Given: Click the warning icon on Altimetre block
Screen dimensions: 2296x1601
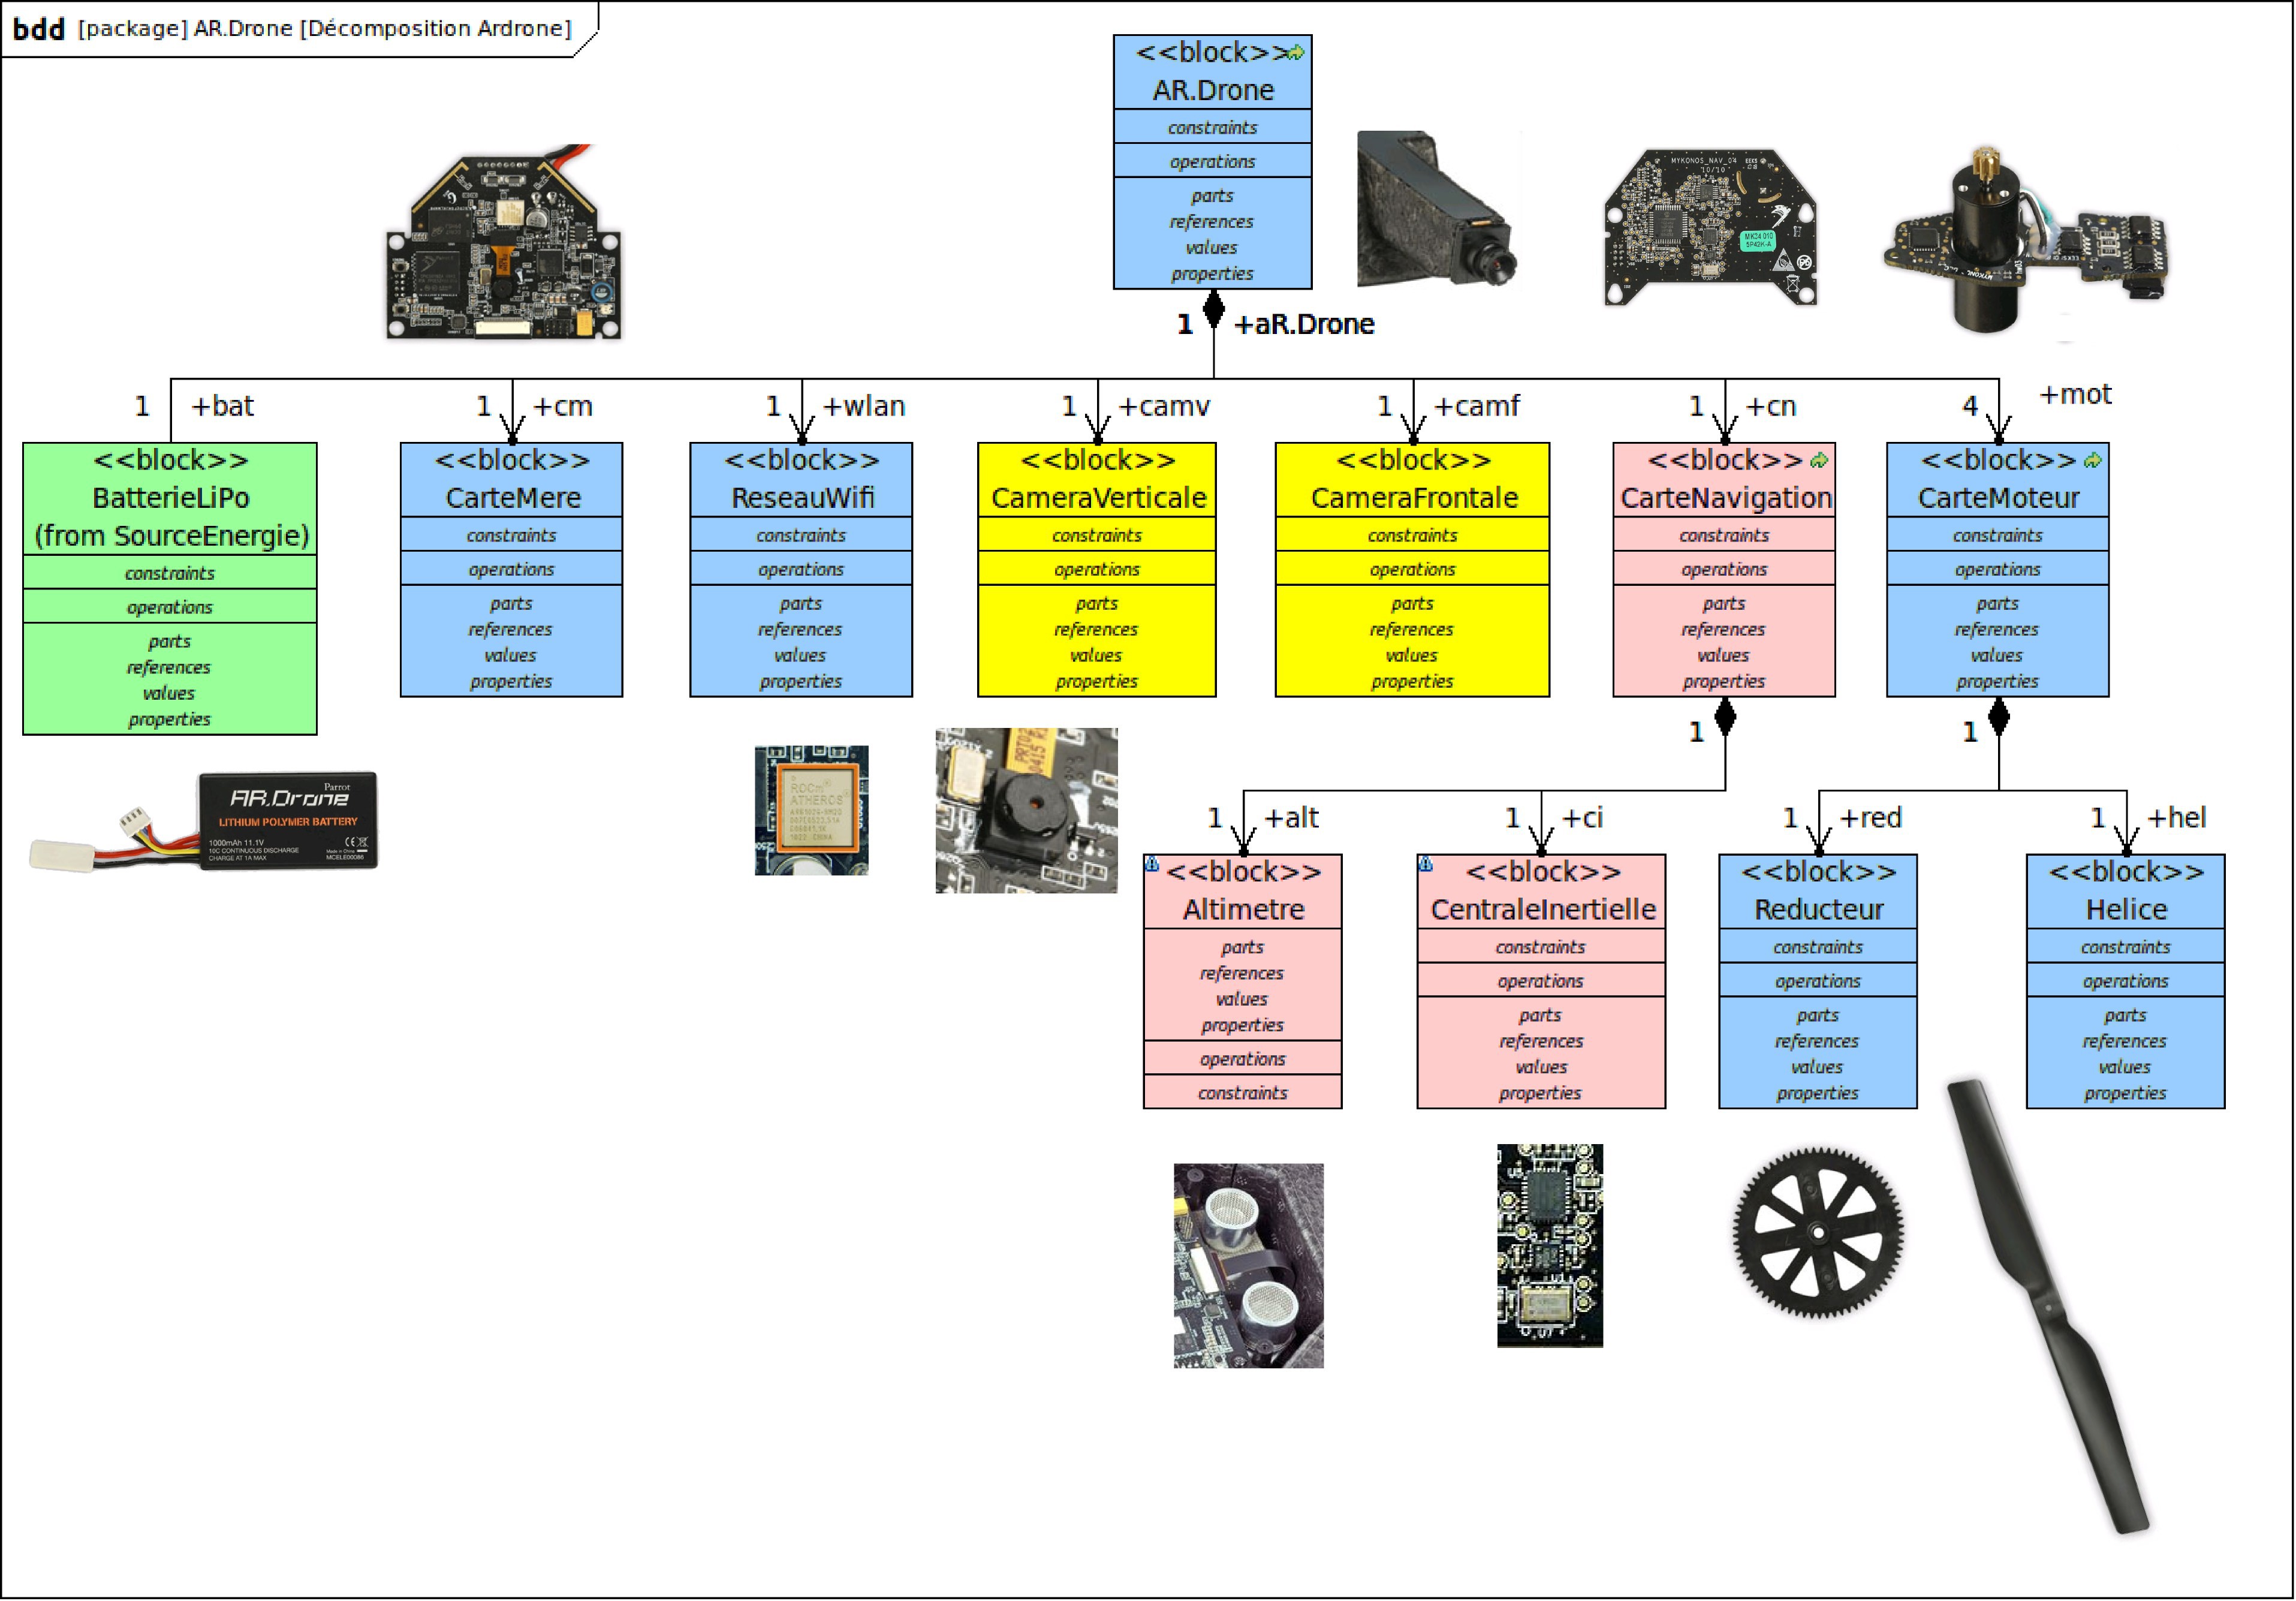Looking at the screenshot, I should (x=1153, y=863).
